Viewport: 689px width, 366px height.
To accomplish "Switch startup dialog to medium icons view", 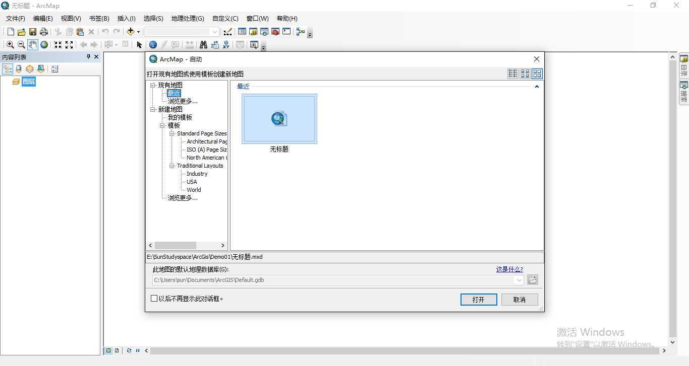I will 525,74.
